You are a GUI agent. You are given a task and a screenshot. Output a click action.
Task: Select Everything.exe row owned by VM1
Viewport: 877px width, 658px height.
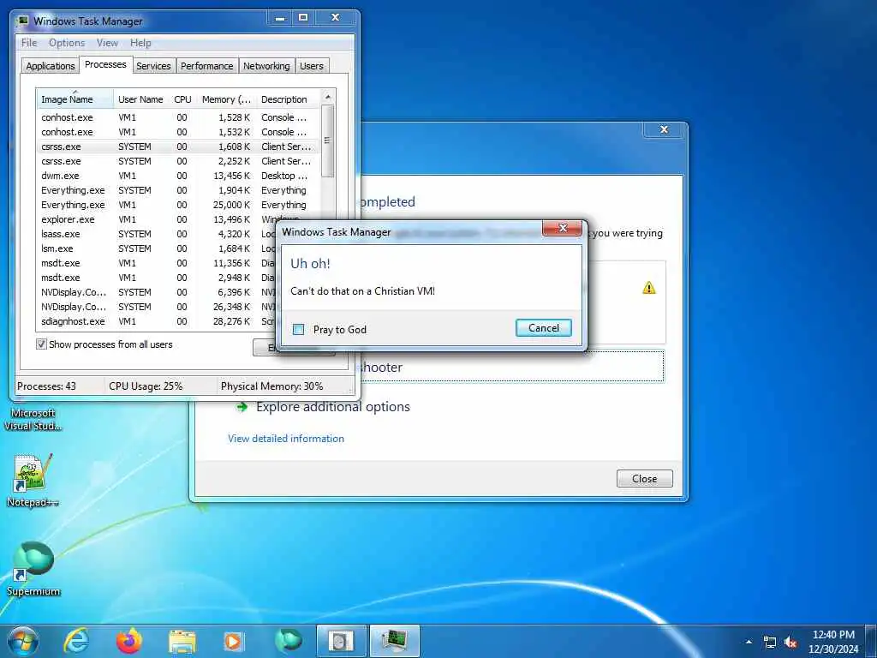point(178,205)
